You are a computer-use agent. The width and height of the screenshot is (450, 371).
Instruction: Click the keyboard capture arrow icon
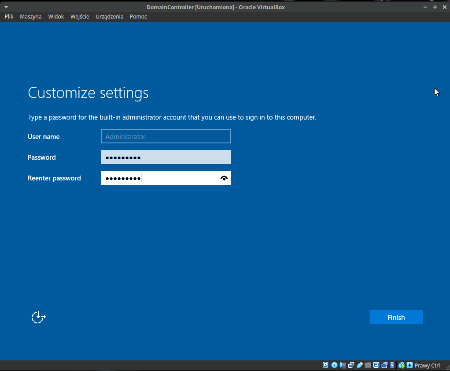click(410, 365)
